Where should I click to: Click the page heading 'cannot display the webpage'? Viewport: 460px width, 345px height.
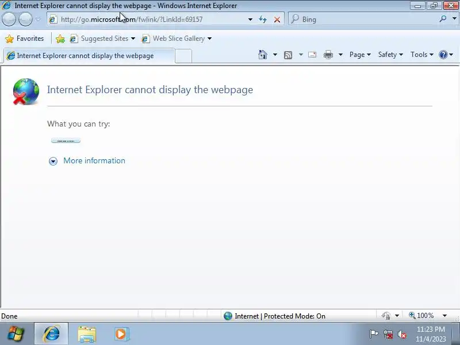click(150, 90)
